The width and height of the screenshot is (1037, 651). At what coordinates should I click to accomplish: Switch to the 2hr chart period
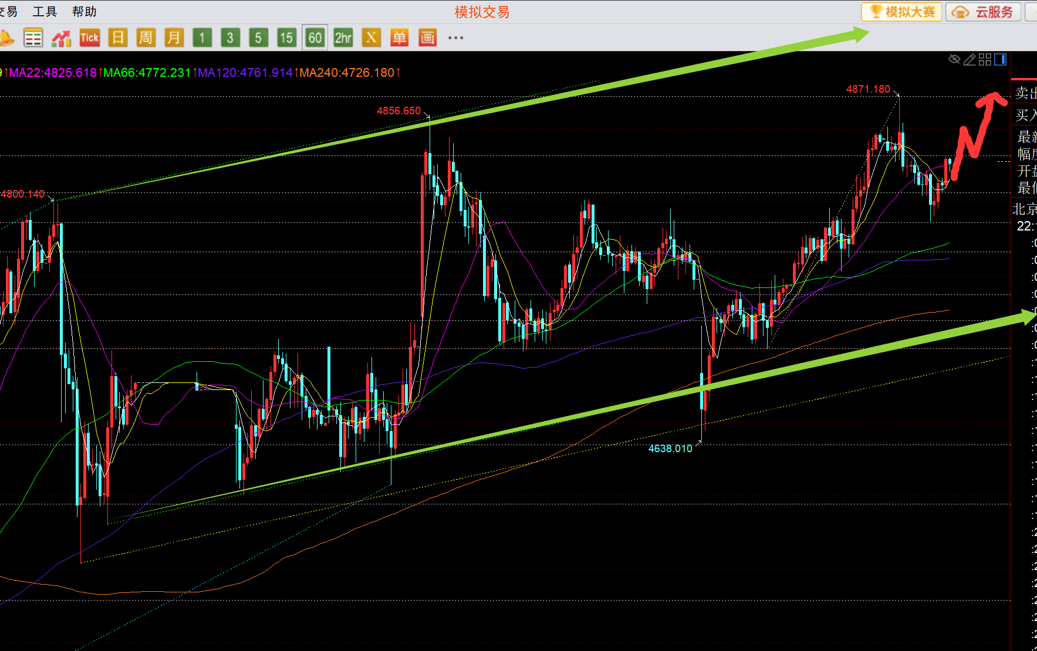[343, 38]
